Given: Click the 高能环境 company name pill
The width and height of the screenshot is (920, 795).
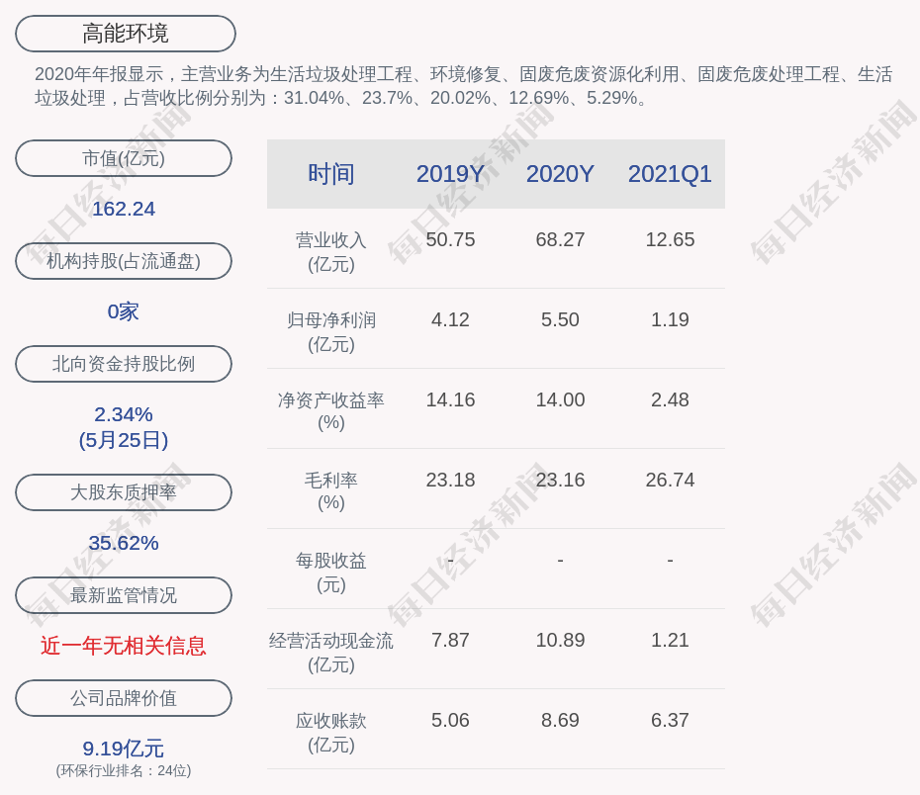Looking at the screenshot, I should click(x=126, y=34).
